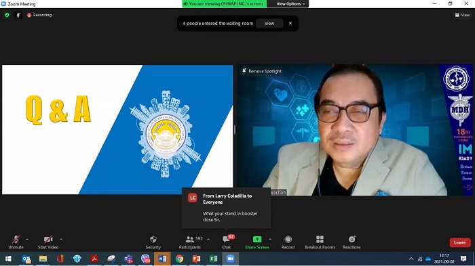Expand video options arrow beside Start Video
This screenshot has width=475, height=266.
(x=61, y=240)
